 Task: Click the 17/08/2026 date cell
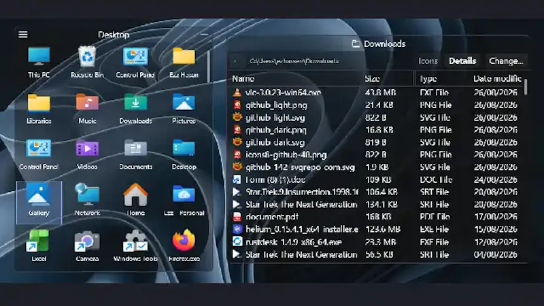click(496, 217)
